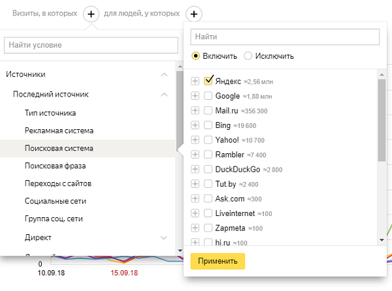Viewport: 392px width, 291px height.
Task: Click the conditions list scrollbar thumb
Action: pyautogui.click(x=180, y=110)
